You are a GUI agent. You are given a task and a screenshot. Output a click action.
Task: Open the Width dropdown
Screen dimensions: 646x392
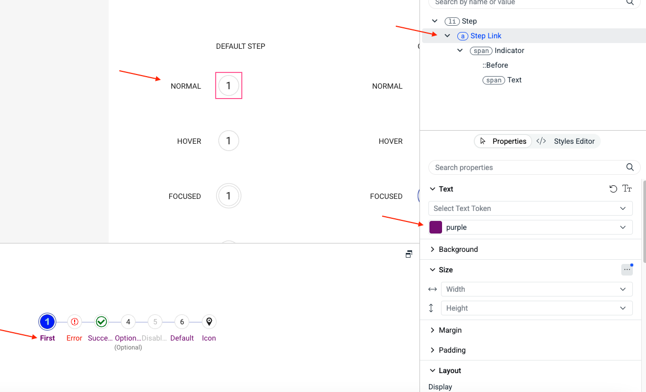point(536,289)
